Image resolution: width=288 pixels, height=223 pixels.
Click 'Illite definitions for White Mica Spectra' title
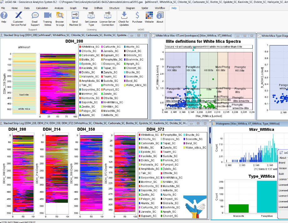(x=203, y=41)
